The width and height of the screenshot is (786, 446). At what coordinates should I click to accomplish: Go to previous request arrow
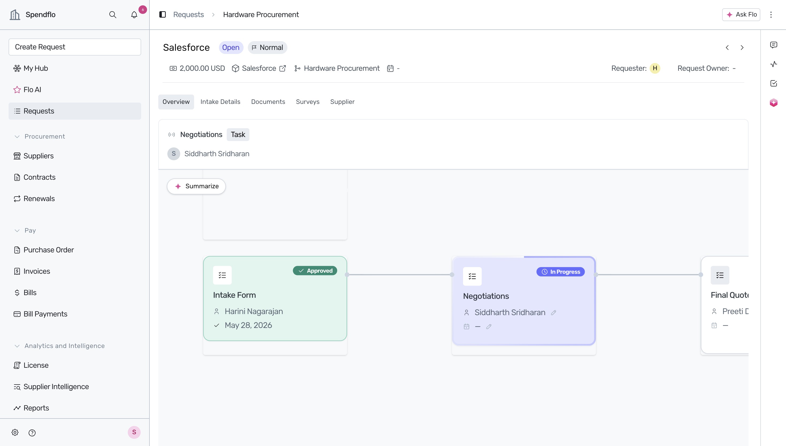point(727,48)
